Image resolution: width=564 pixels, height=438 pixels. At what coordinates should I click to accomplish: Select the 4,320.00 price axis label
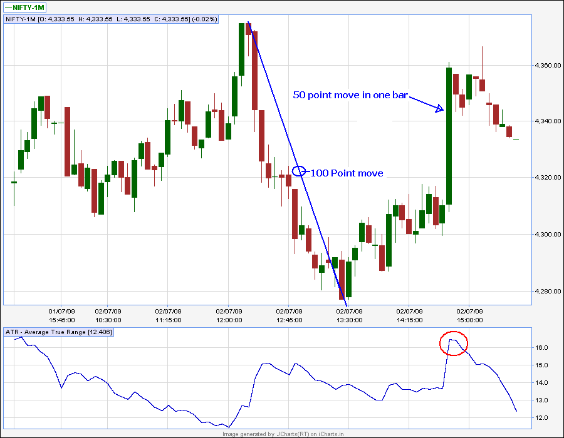coord(548,177)
